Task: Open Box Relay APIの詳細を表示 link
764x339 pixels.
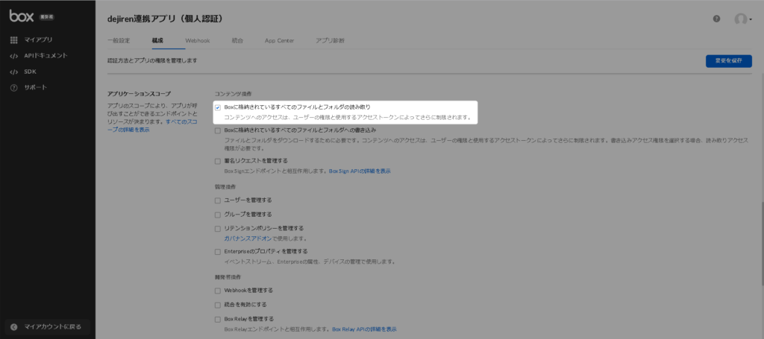Action: tap(364, 329)
